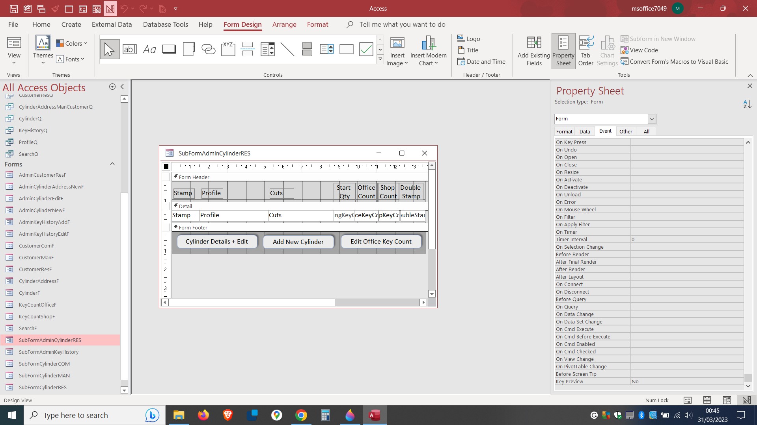Select the Line drawing control

[287, 49]
